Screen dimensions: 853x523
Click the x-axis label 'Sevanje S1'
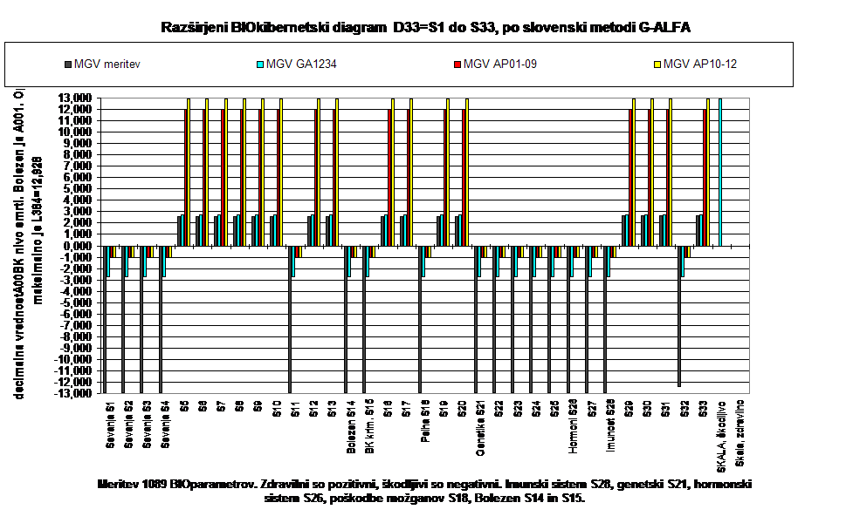tap(110, 425)
